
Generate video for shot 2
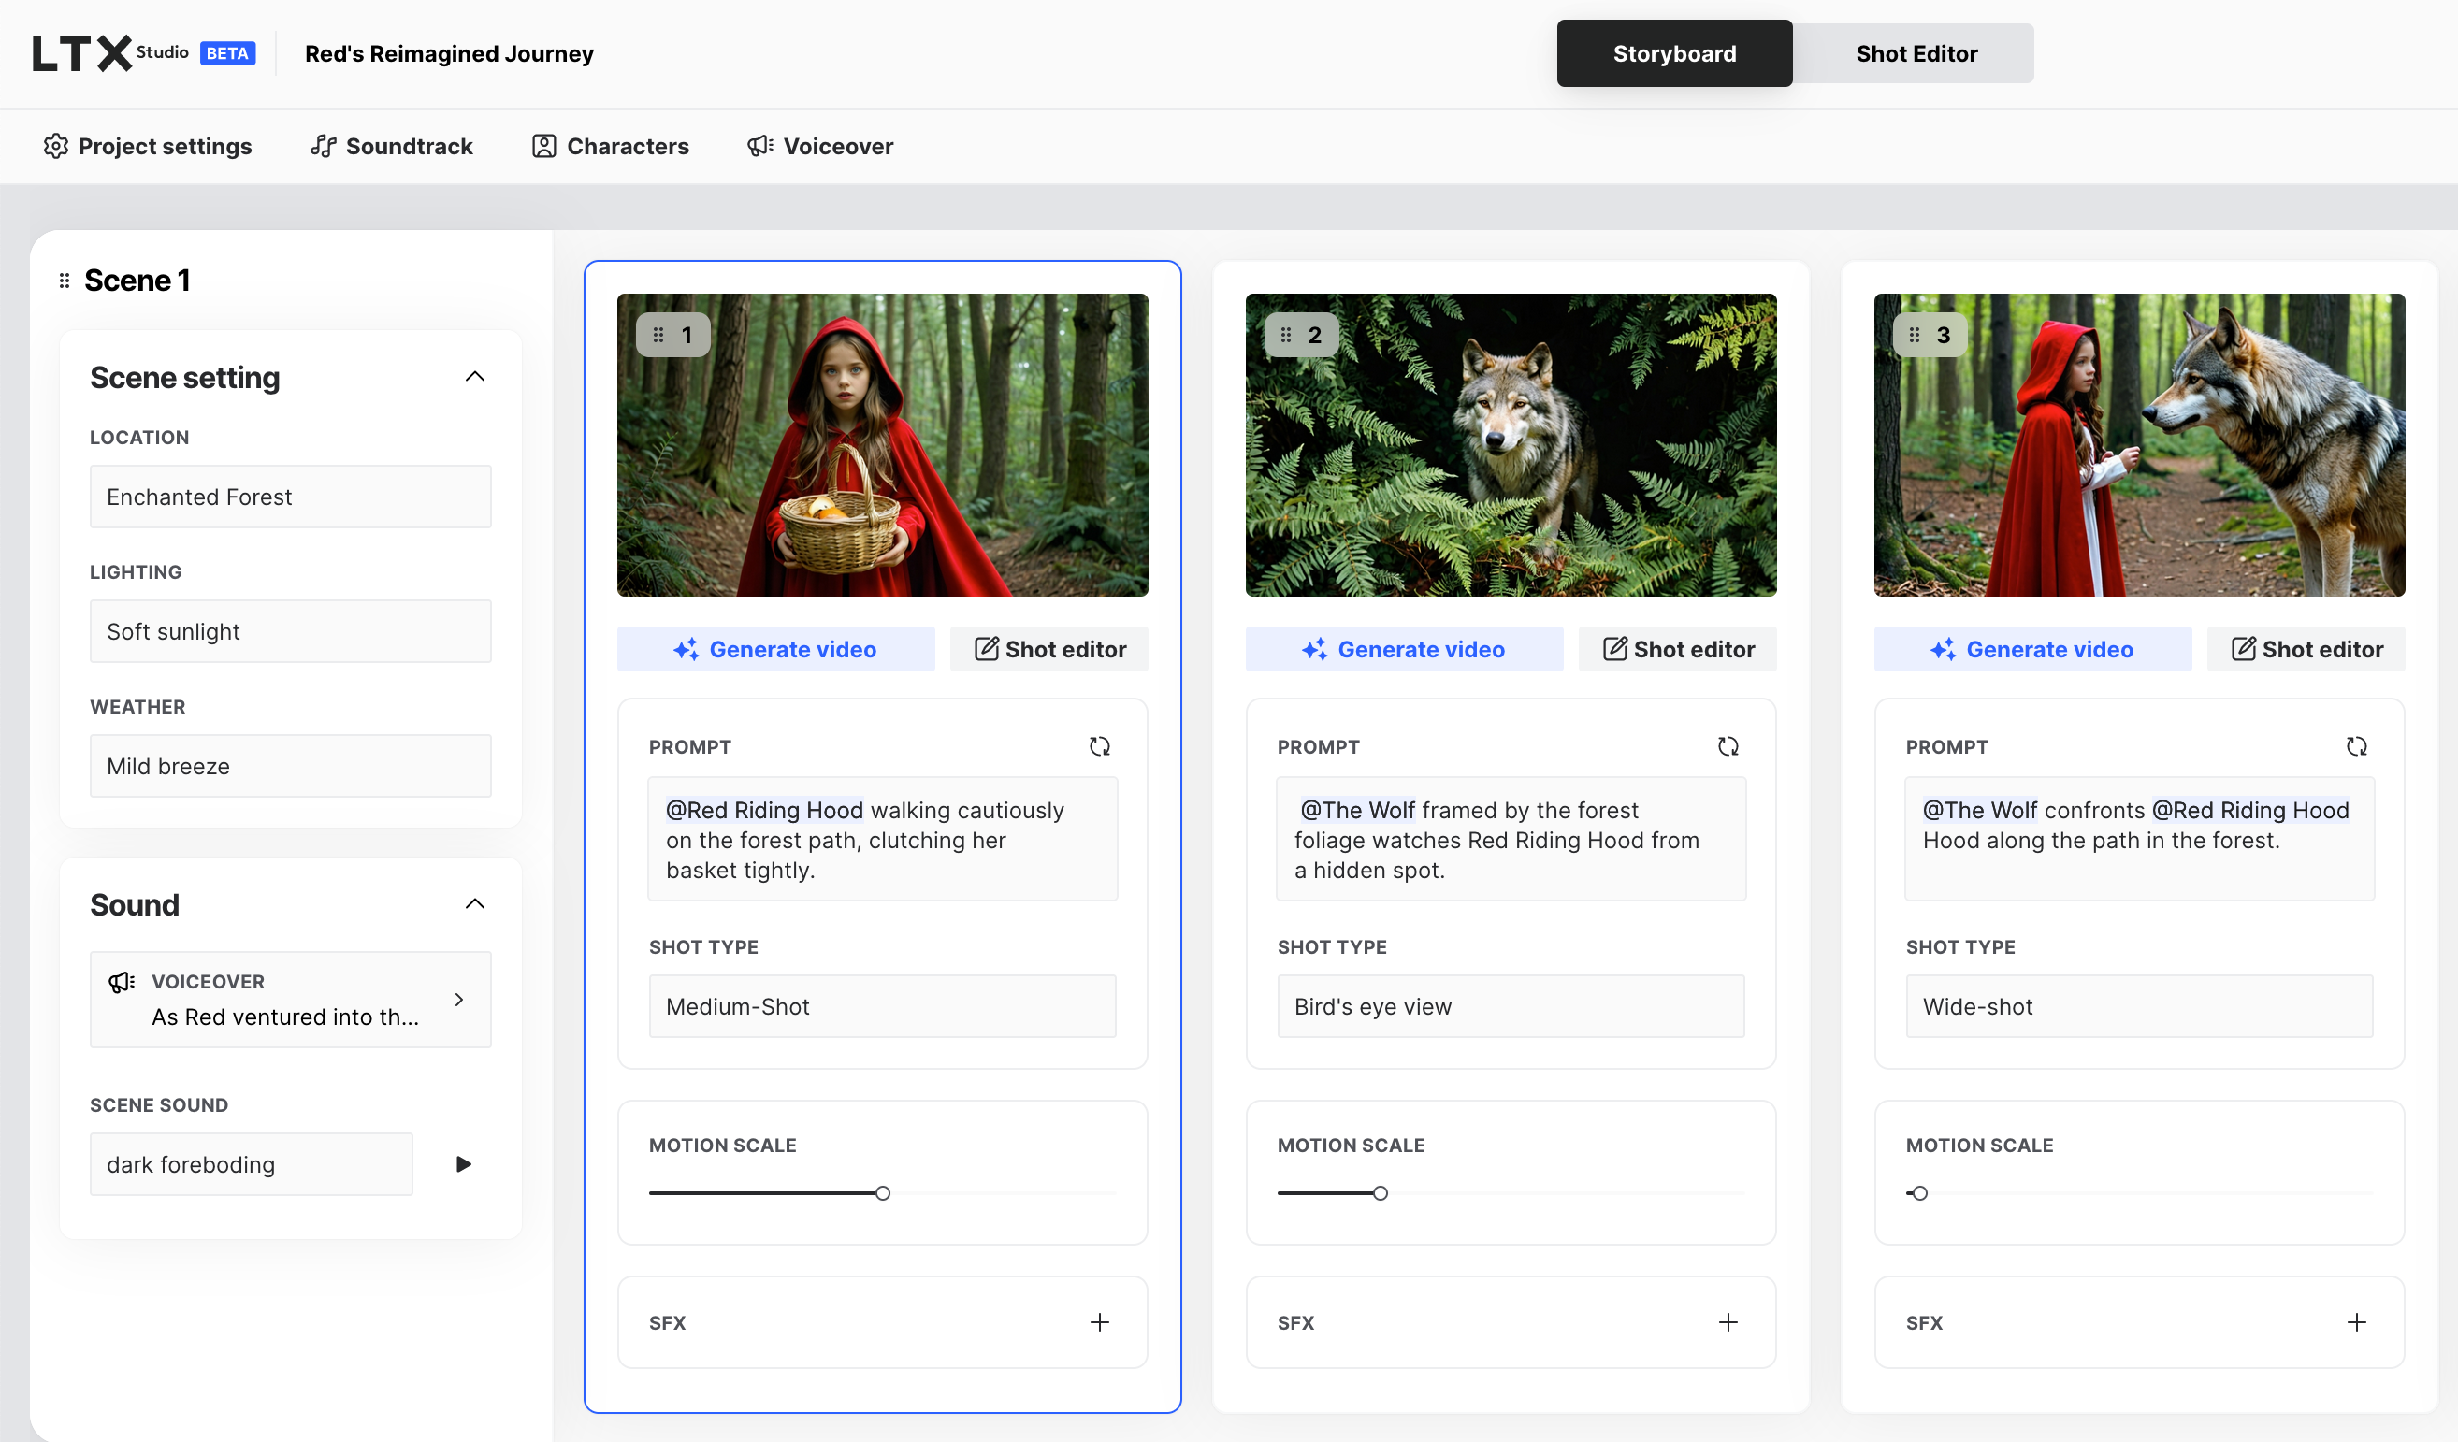(1404, 649)
